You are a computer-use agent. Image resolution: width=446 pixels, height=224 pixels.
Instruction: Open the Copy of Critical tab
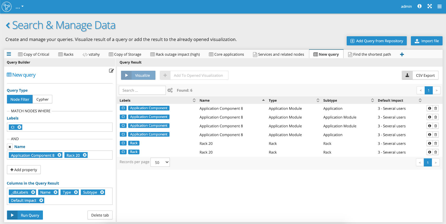click(34, 54)
